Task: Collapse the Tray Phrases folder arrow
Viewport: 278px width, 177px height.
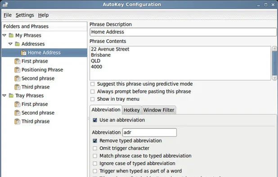Action: pyautogui.click(x=4, y=96)
